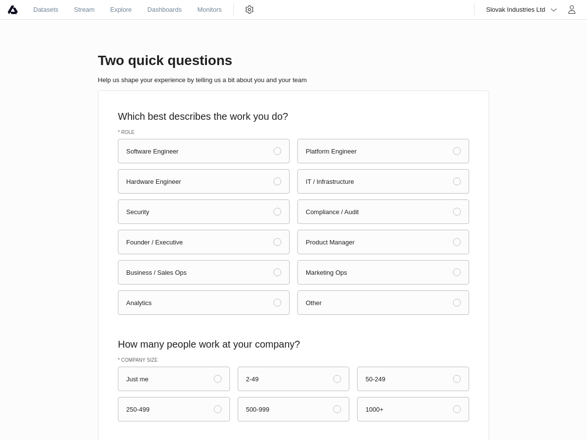This screenshot has width=587, height=440.
Task: Choose Other for role
Action: 383,303
